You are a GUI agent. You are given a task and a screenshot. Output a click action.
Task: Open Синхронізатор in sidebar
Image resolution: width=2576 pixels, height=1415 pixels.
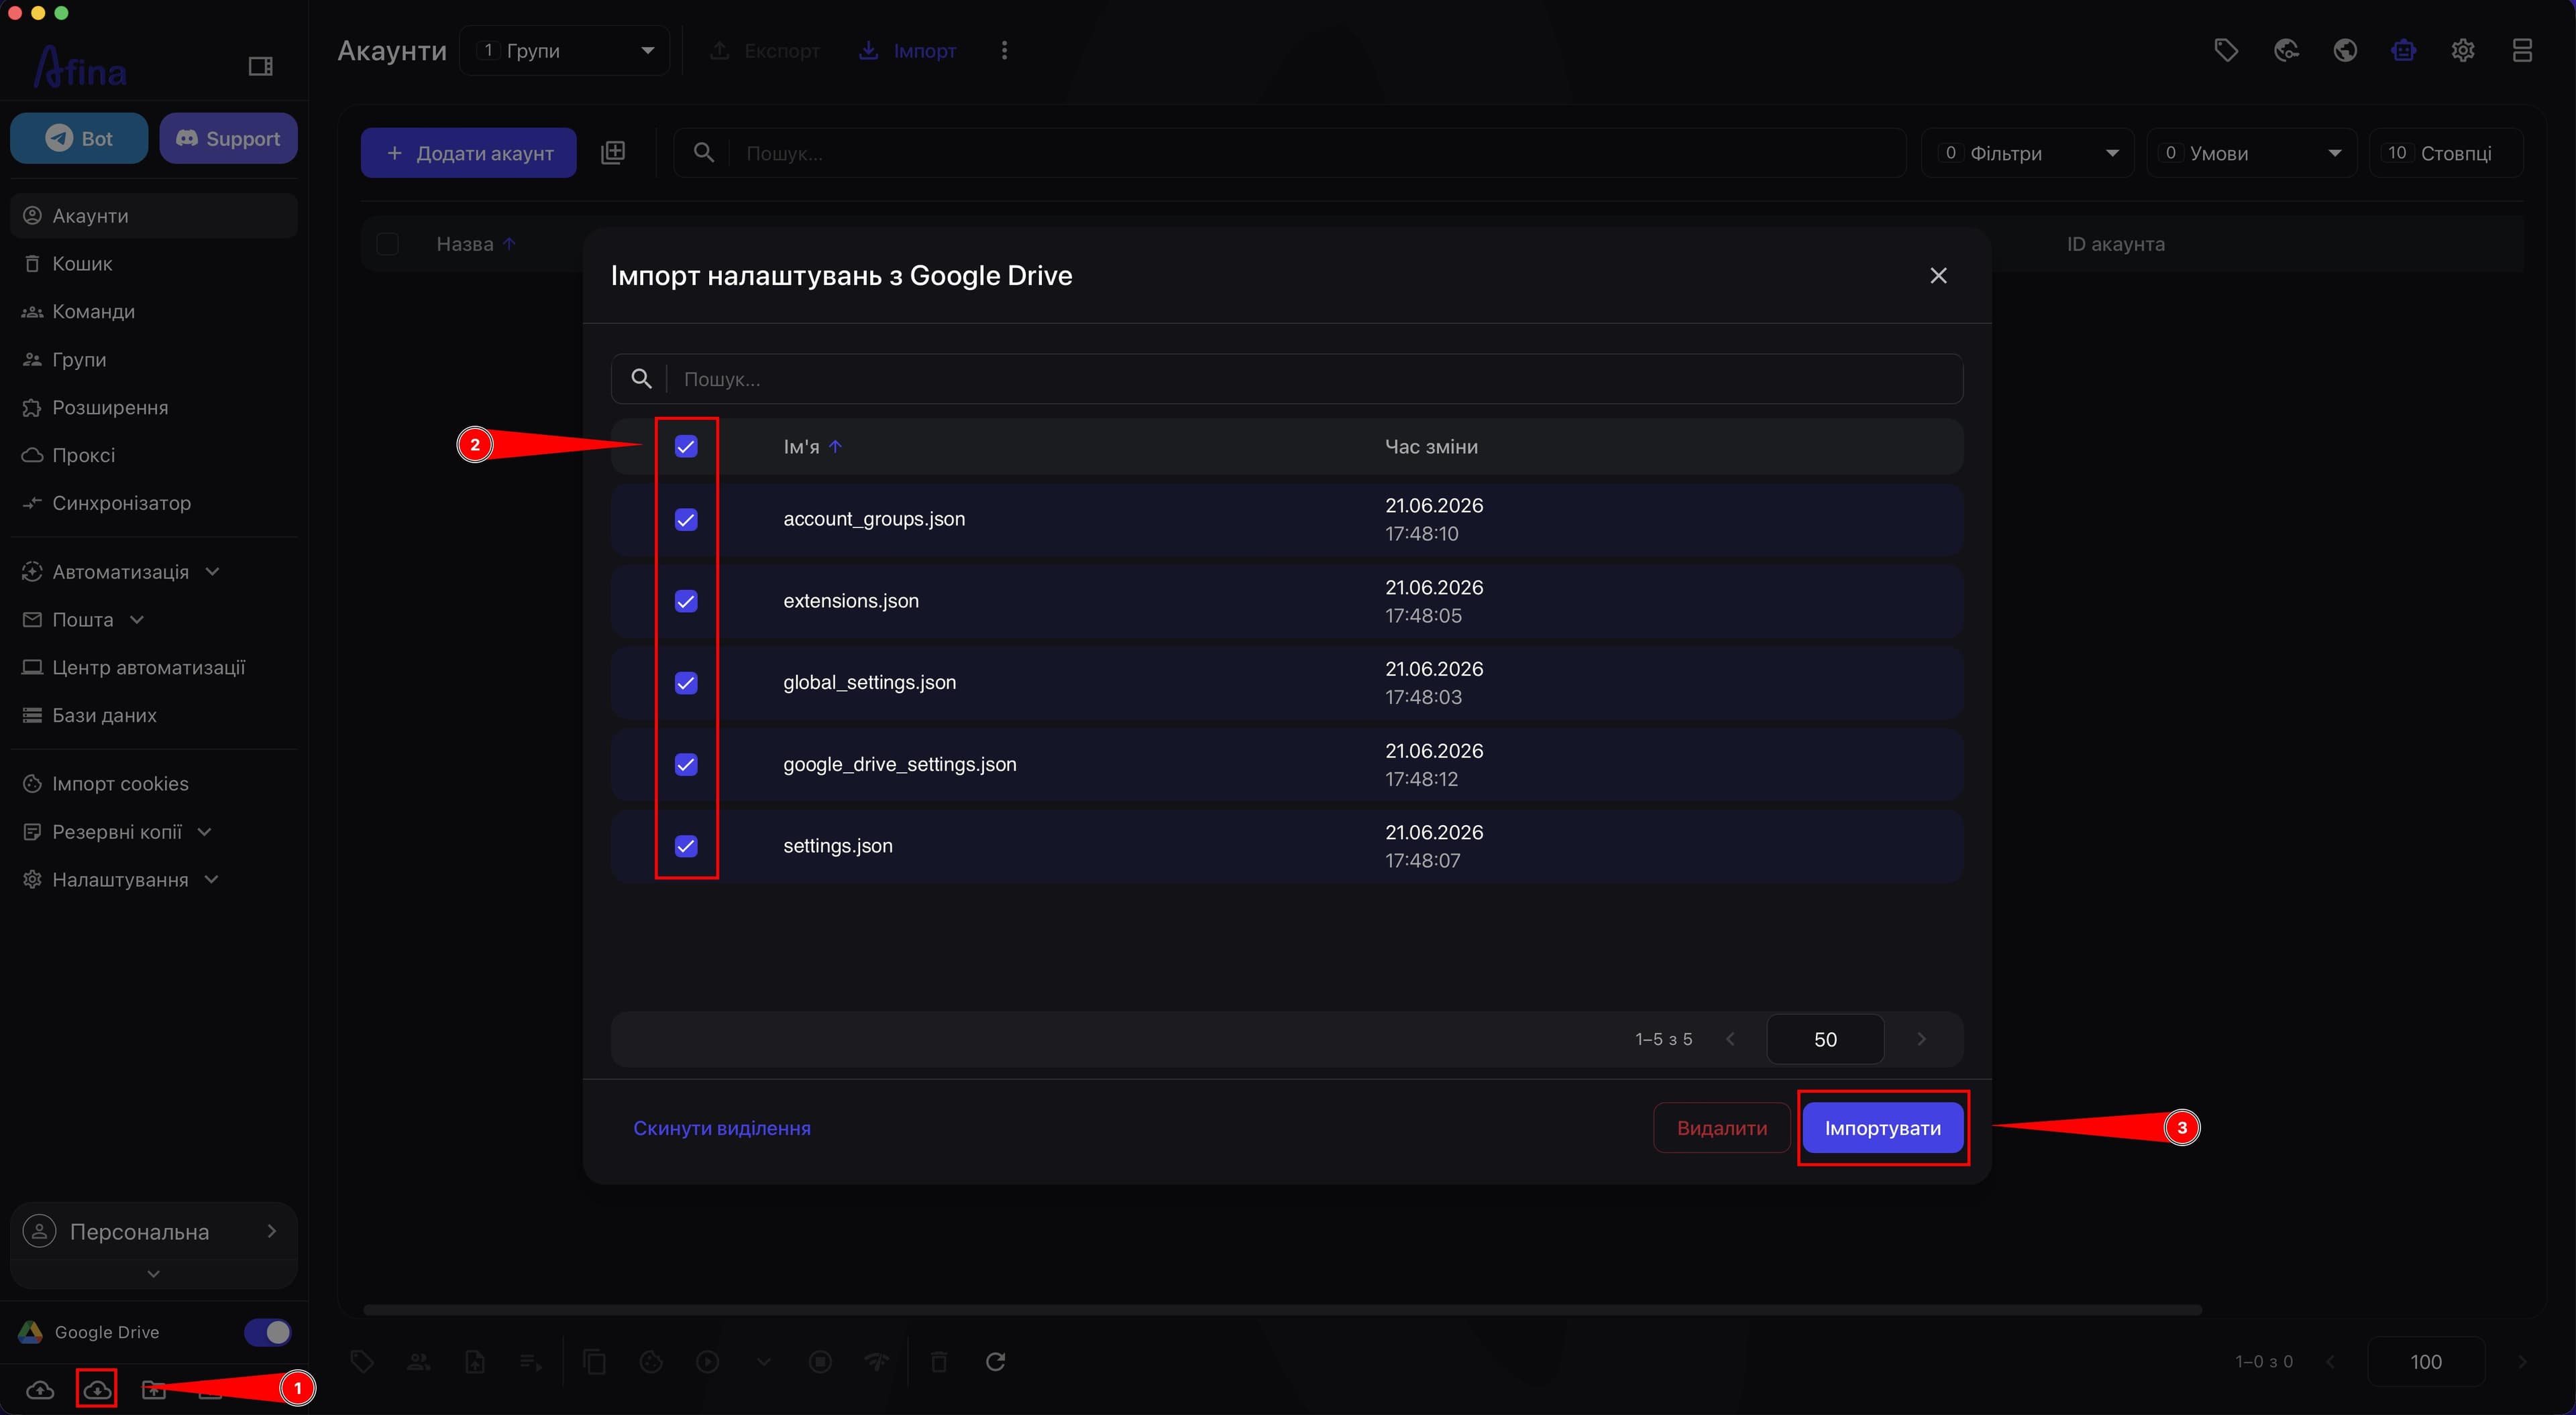point(154,503)
